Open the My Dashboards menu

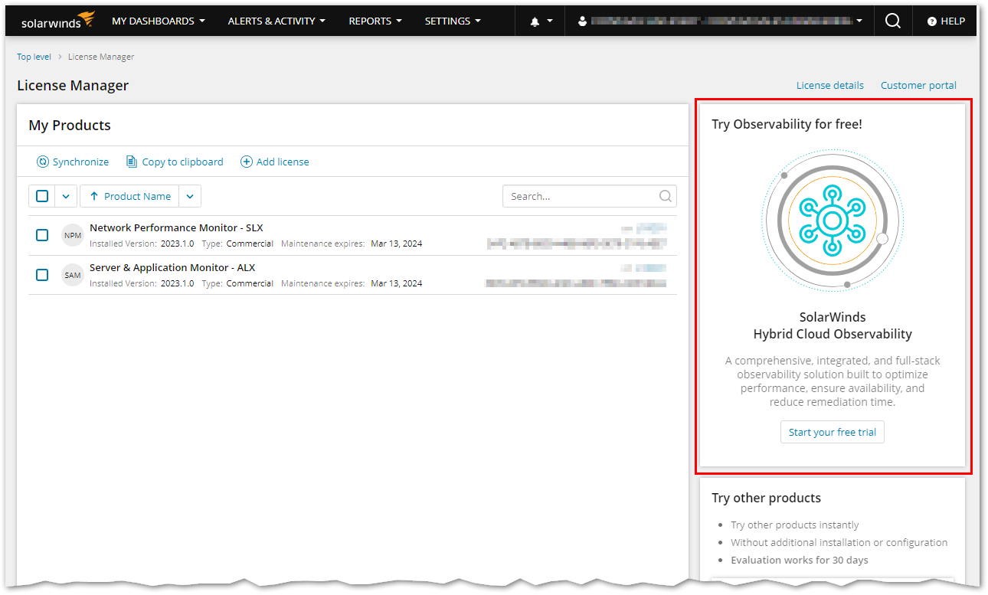point(159,21)
